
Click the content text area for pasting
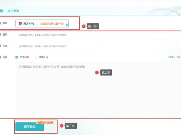click(98, 90)
